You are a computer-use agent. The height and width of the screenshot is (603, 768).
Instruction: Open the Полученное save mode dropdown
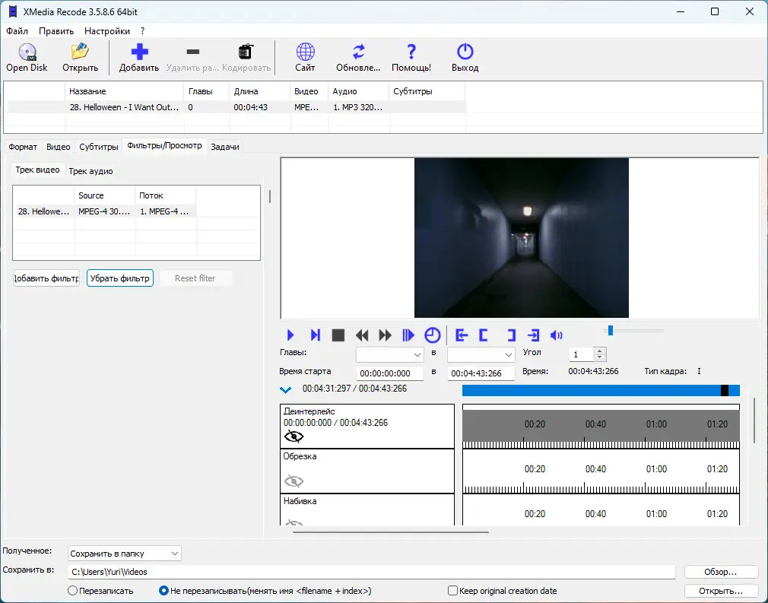click(x=125, y=554)
